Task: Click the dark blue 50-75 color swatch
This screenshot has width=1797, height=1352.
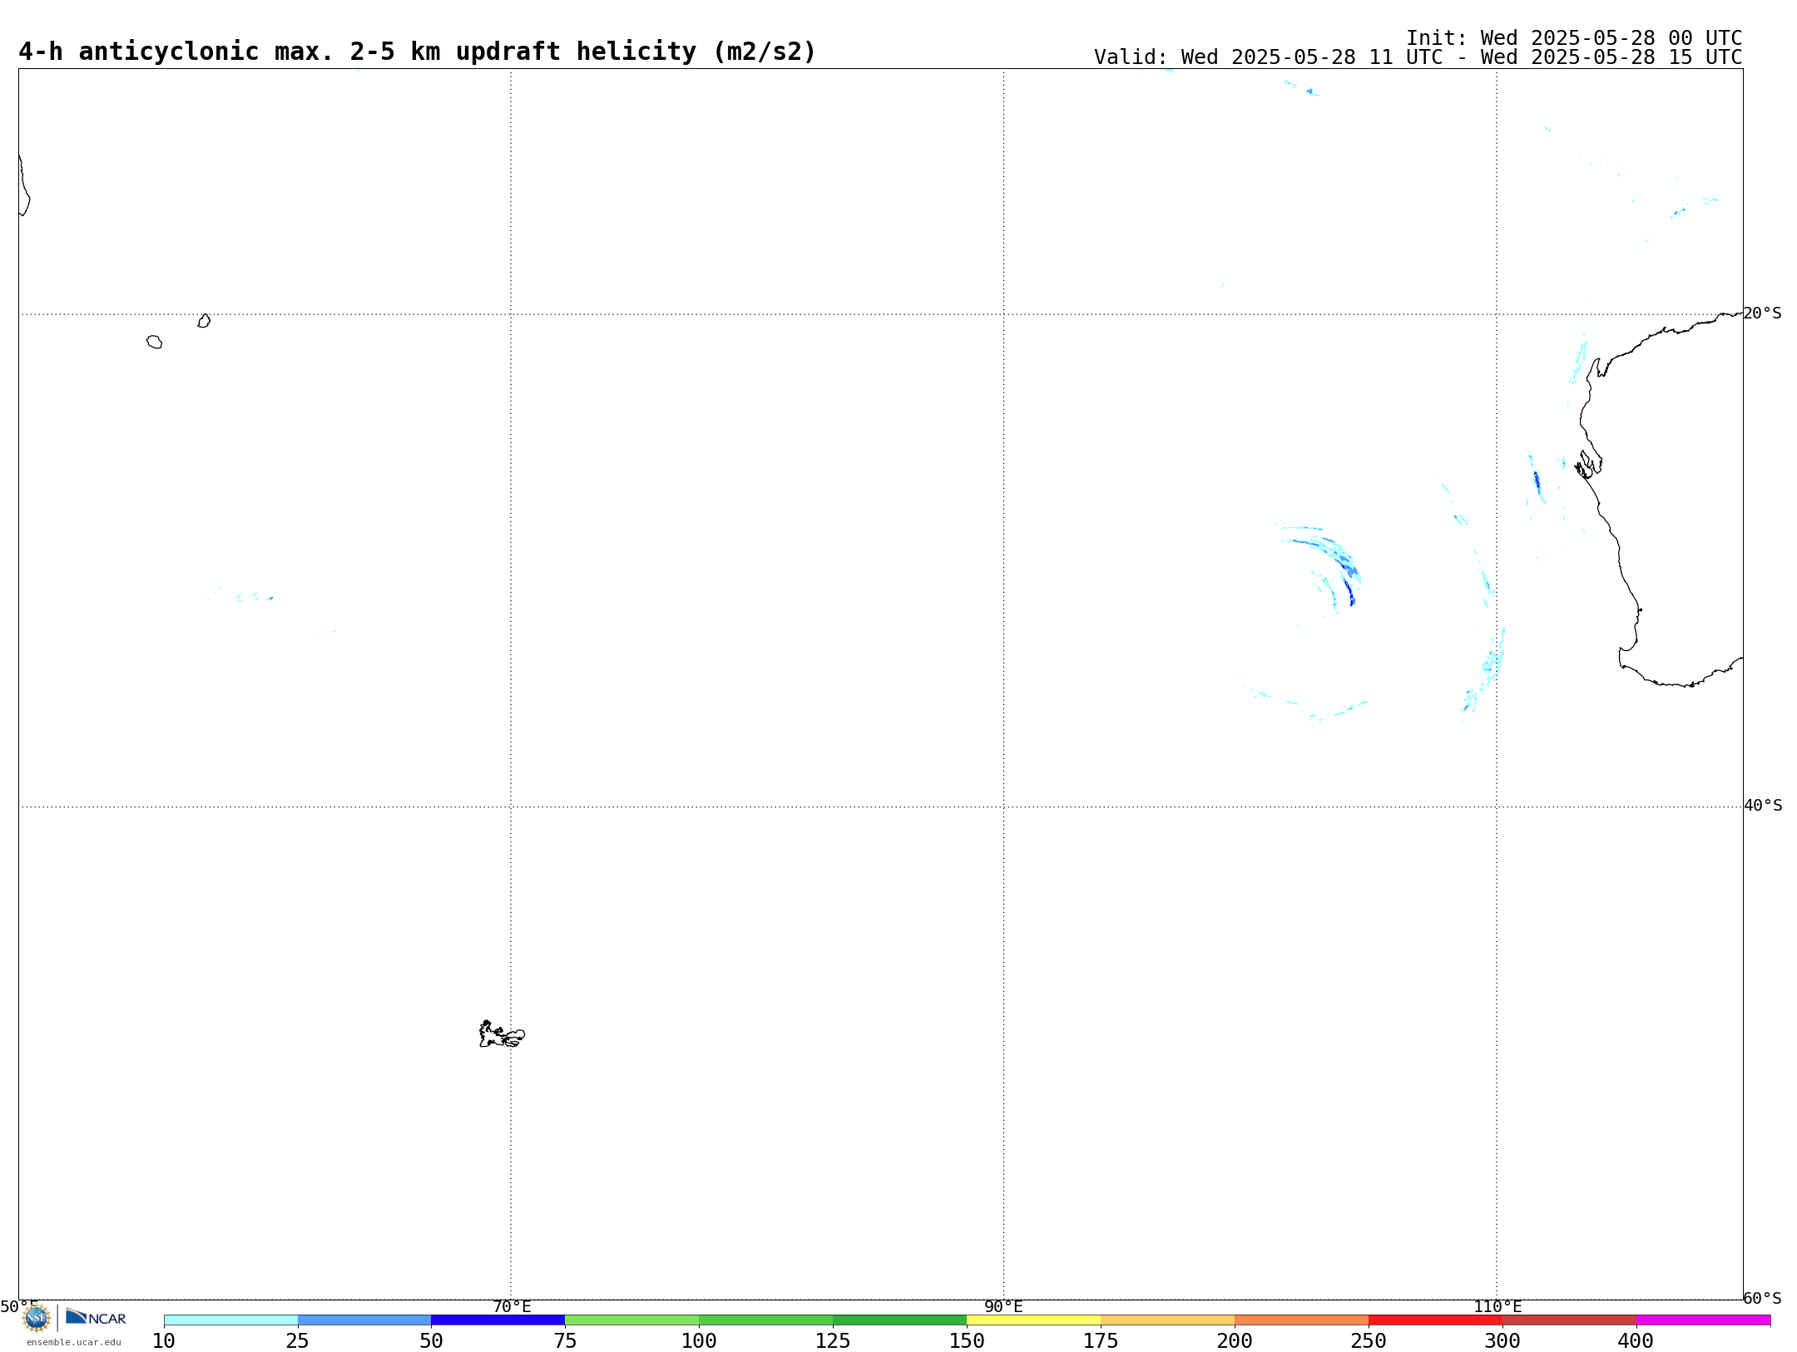Action: click(x=498, y=1320)
